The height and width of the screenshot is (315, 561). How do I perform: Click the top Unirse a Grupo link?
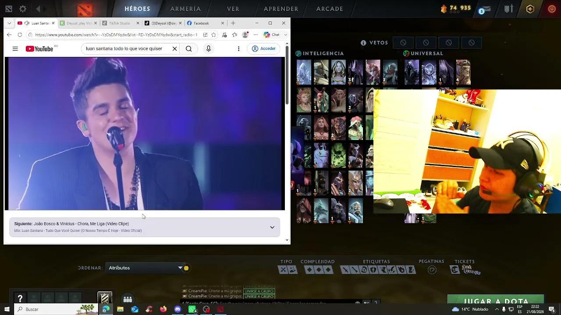tap(259, 286)
